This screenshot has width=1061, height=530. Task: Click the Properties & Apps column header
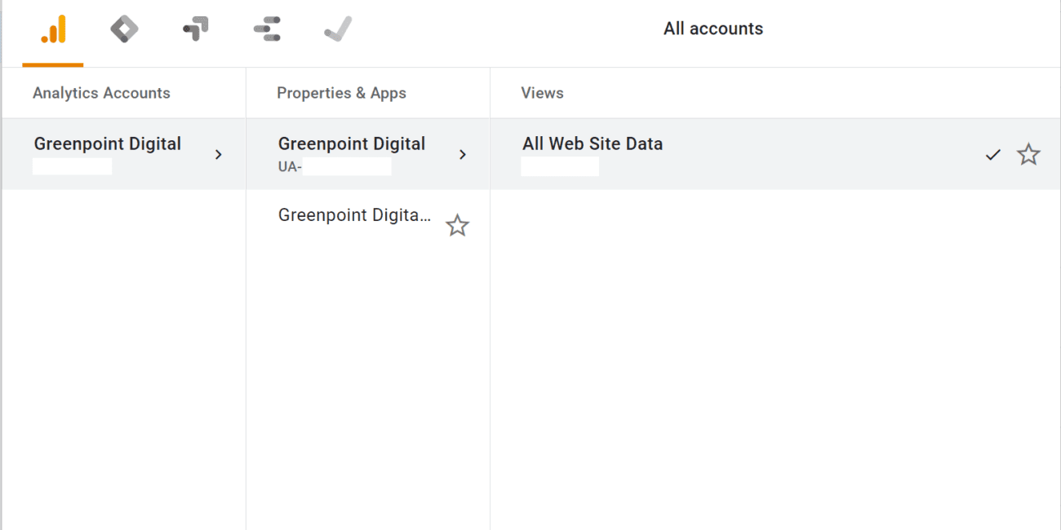pos(341,93)
